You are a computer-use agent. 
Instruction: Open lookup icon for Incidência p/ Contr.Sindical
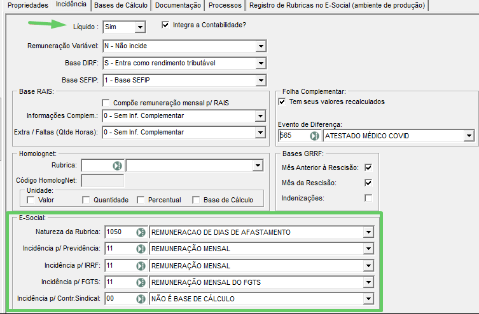141,299
